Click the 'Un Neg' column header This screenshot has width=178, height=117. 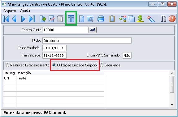coord(9,73)
